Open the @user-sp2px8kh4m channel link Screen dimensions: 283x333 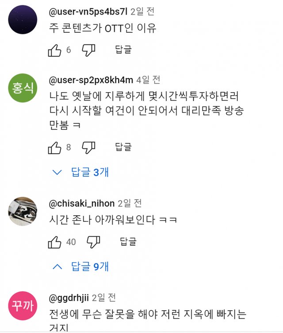[x=91, y=80]
